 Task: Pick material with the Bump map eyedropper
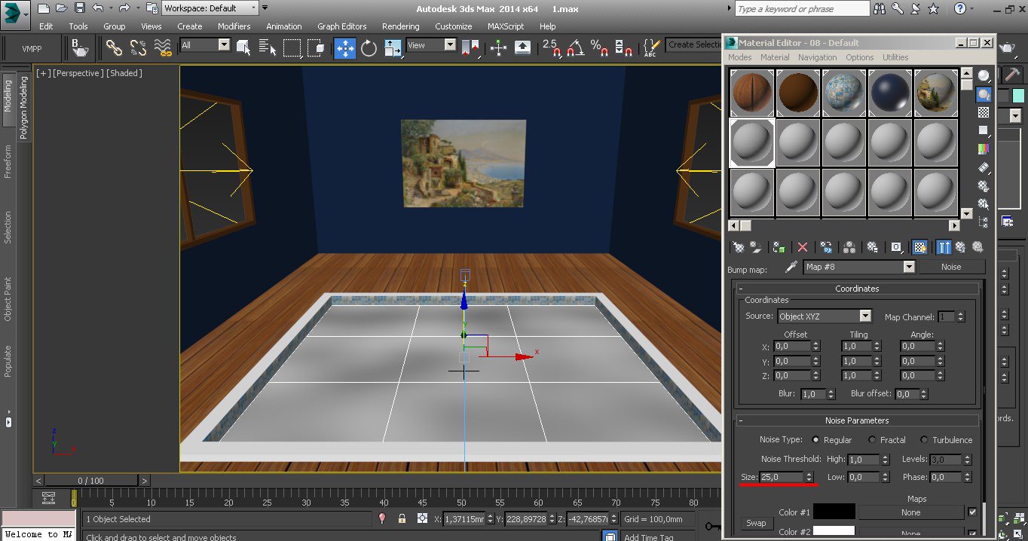coord(791,267)
